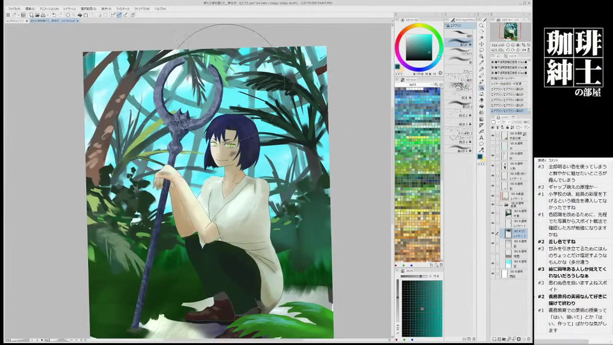Open the レイヤー menu
The image size is (613, 345).
tap(70, 8)
